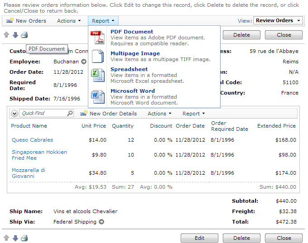The height and width of the screenshot is (243, 308).
Task: Click New Orders icon
Action: 10,20
